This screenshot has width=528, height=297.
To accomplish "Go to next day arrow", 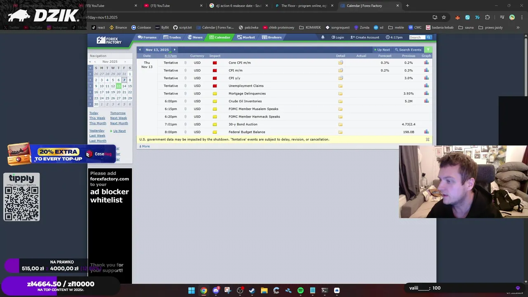I will pos(174,49).
